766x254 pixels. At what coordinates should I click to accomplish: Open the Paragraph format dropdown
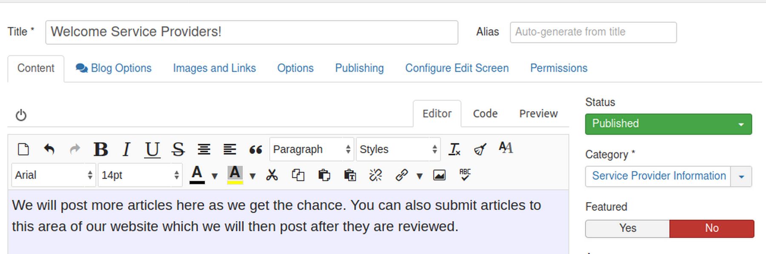(312, 149)
